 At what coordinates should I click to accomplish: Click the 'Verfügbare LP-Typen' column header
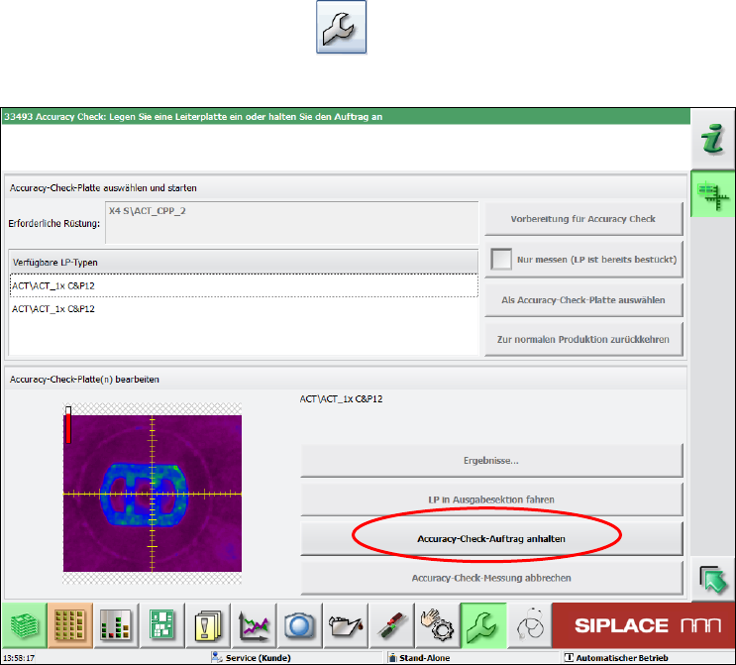pyautogui.click(x=244, y=262)
